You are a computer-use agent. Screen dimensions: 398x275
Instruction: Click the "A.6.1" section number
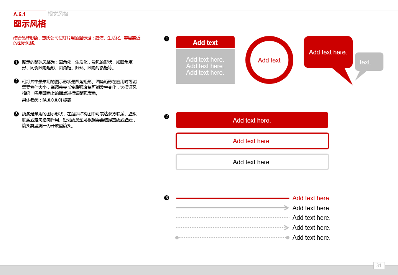pyautogui.click(x=20, y=14)
